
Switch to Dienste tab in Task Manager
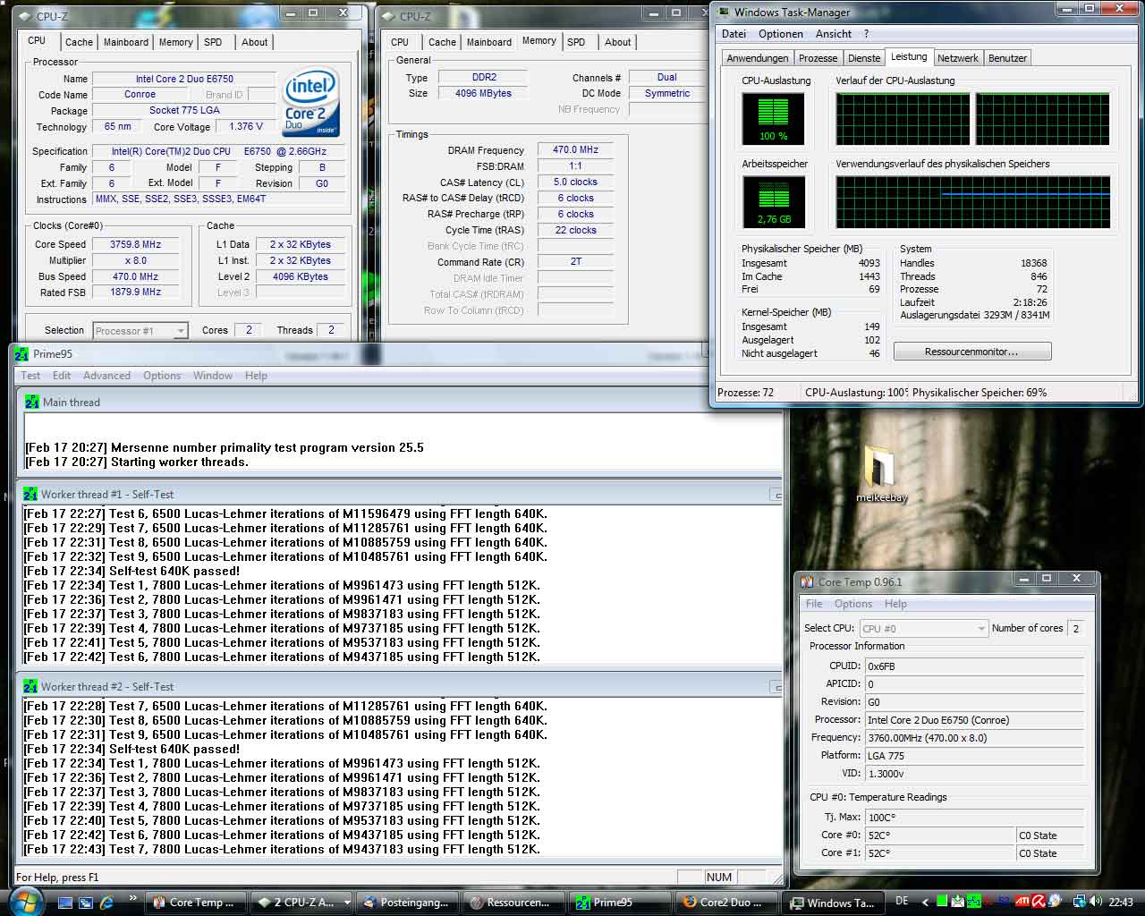tap(864, 58)
